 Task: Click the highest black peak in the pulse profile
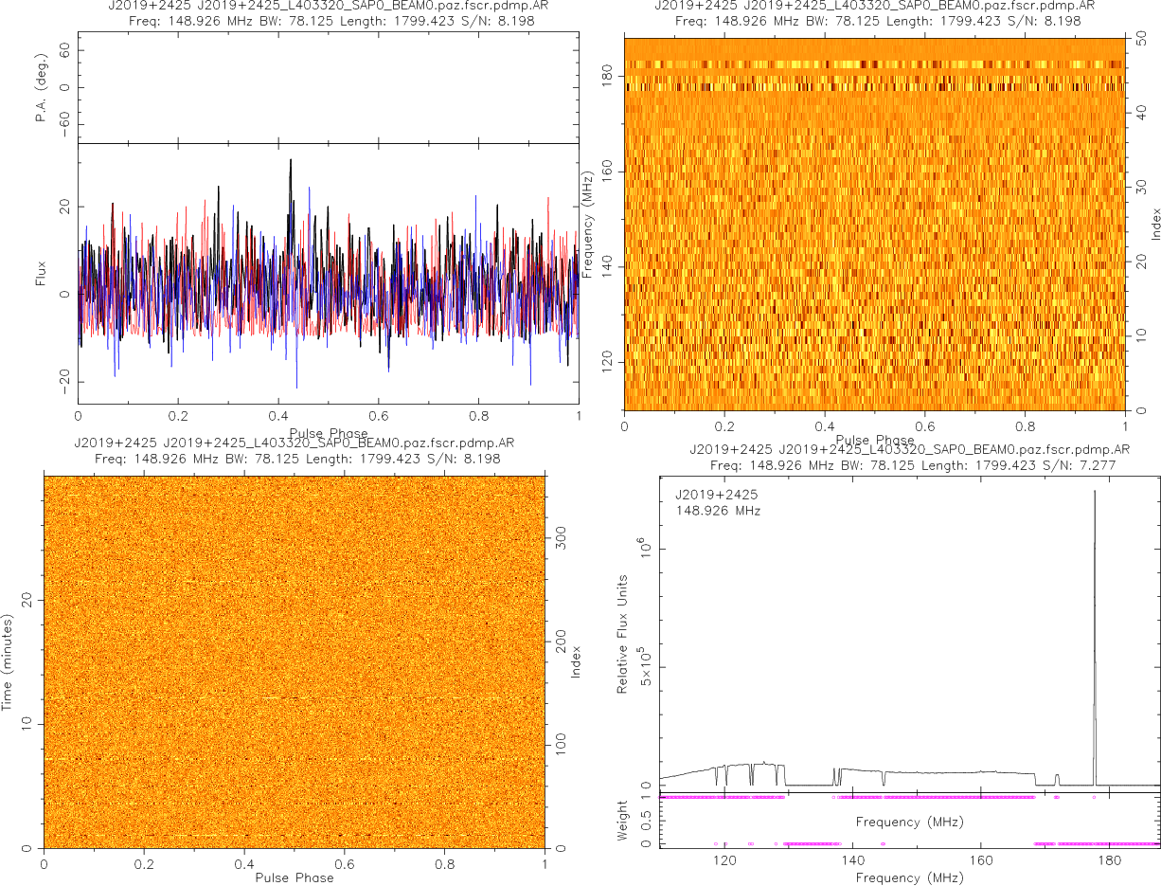tap(291, 163)
